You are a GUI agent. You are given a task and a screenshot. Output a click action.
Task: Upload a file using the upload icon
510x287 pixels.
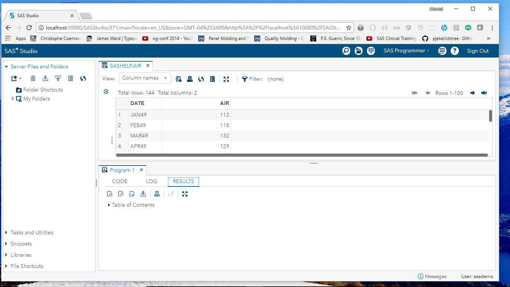[58, 78]
